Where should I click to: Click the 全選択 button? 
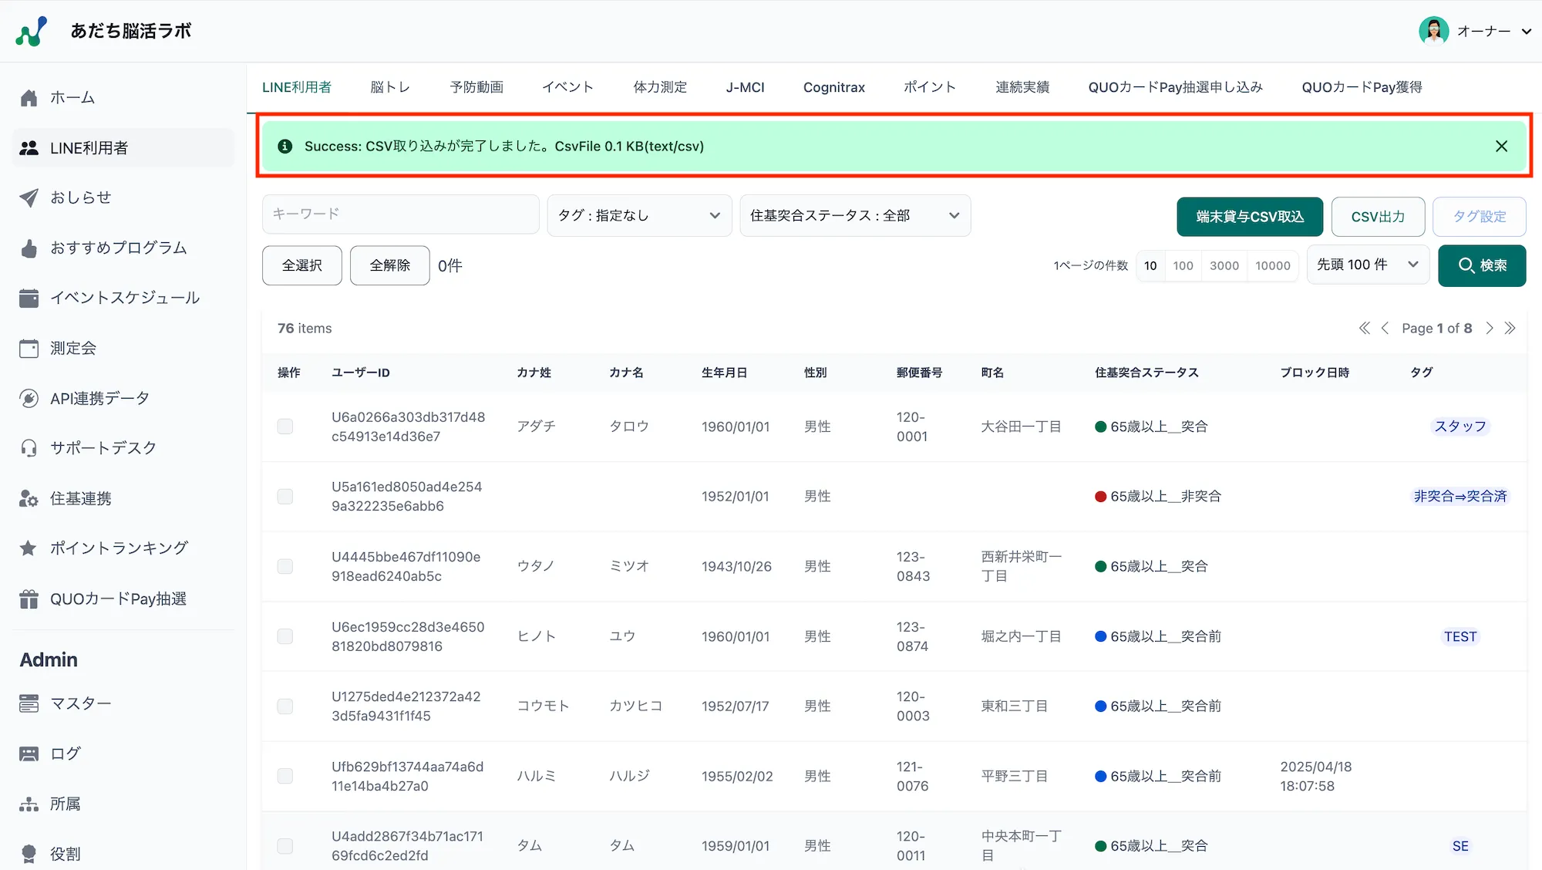click(301, 265)
